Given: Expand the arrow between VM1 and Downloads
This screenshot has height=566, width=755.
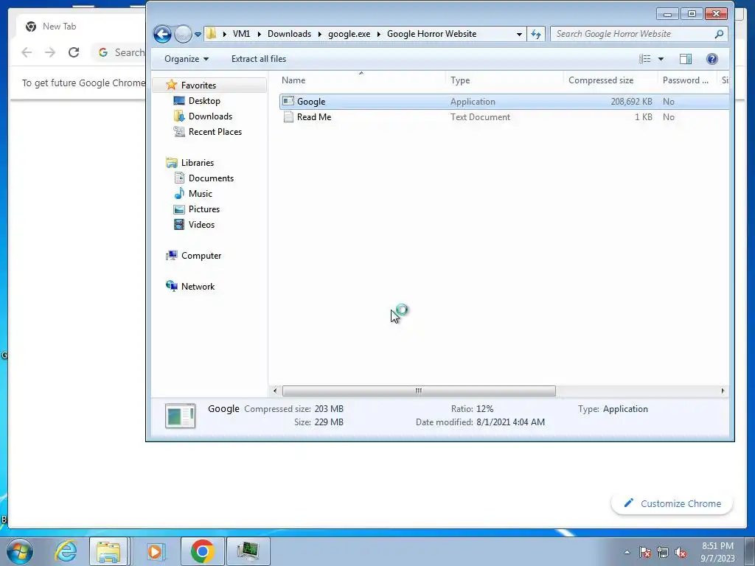Looking at the screenshot, I should point(259,34).
